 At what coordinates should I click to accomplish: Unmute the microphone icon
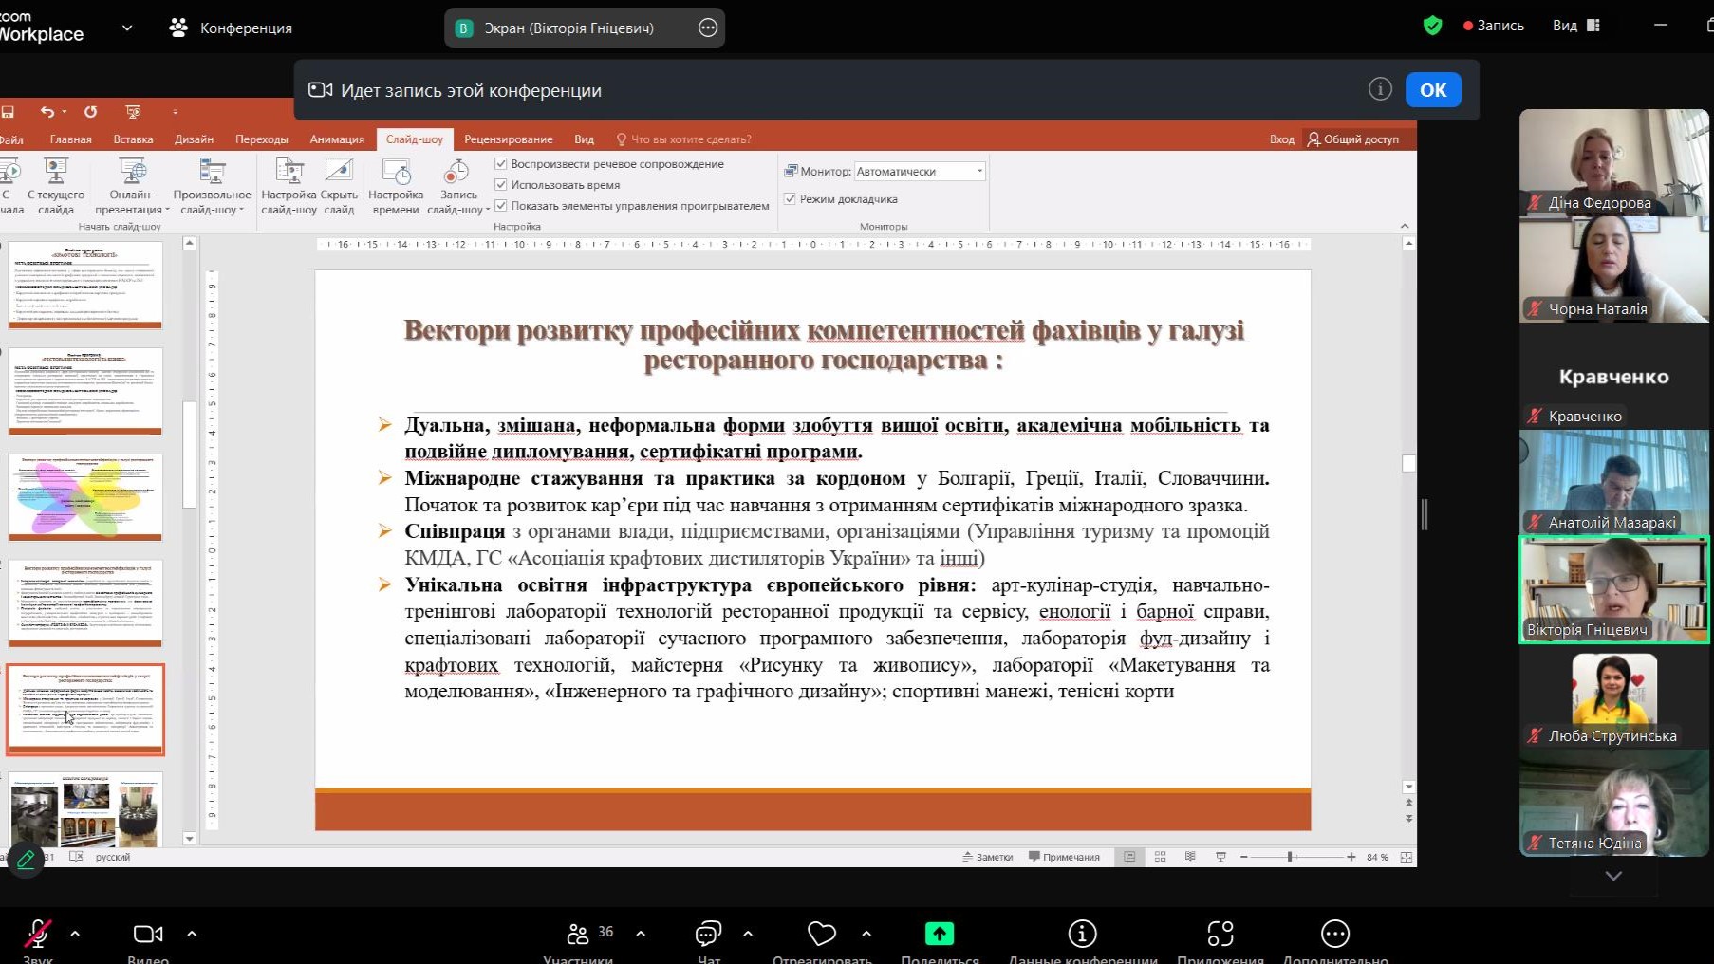click(38, 934)
